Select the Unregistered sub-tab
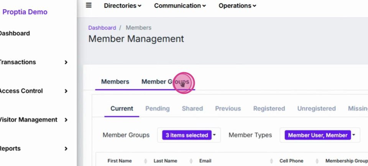This screenshot has width=368, height=166. (316, 109)
